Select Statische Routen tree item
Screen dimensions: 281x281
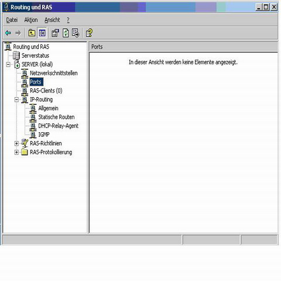tap(56, 117)
